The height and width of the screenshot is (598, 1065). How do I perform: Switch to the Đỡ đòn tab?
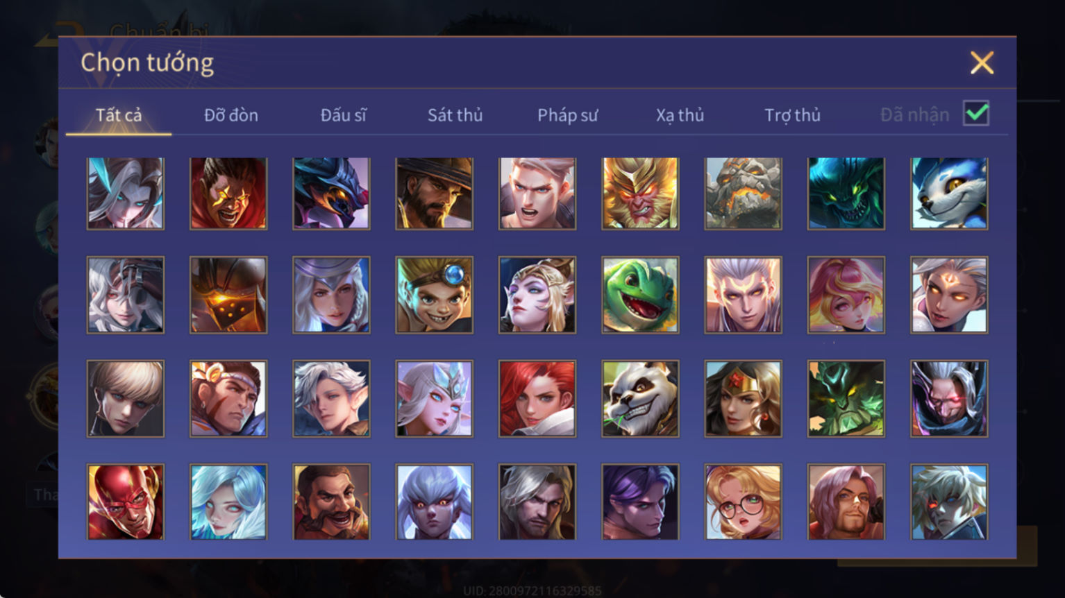coord(231,115)
